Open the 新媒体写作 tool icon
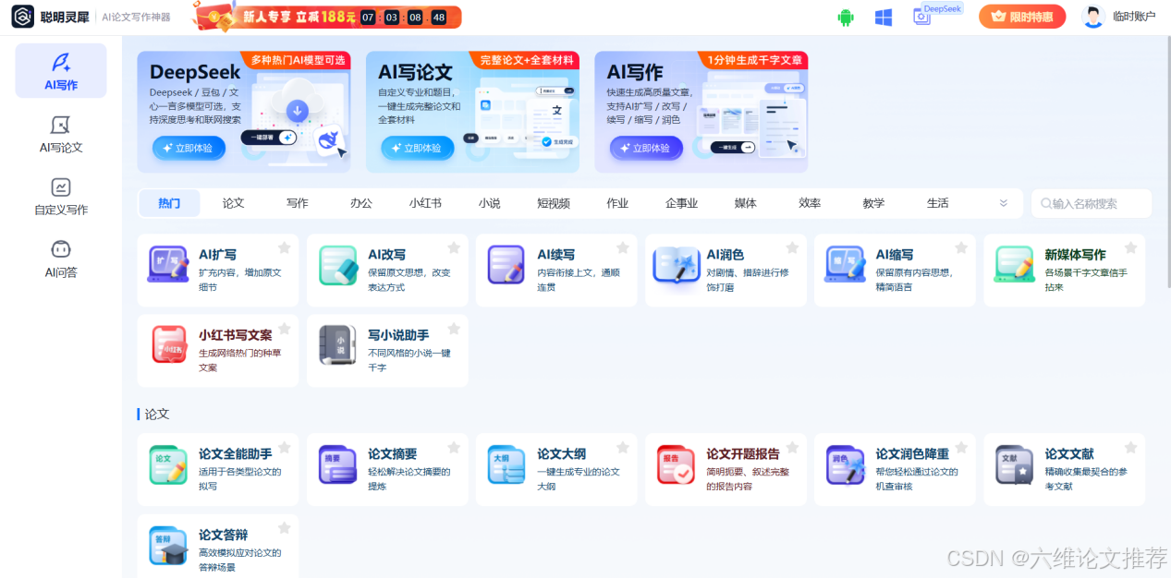The width and height of the screenshot is (1171, 578). click(x=1014, y=265)
